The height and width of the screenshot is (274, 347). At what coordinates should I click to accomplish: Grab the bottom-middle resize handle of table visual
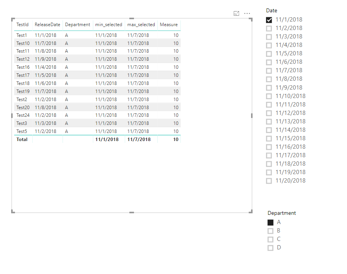click(x=132, y=213)
